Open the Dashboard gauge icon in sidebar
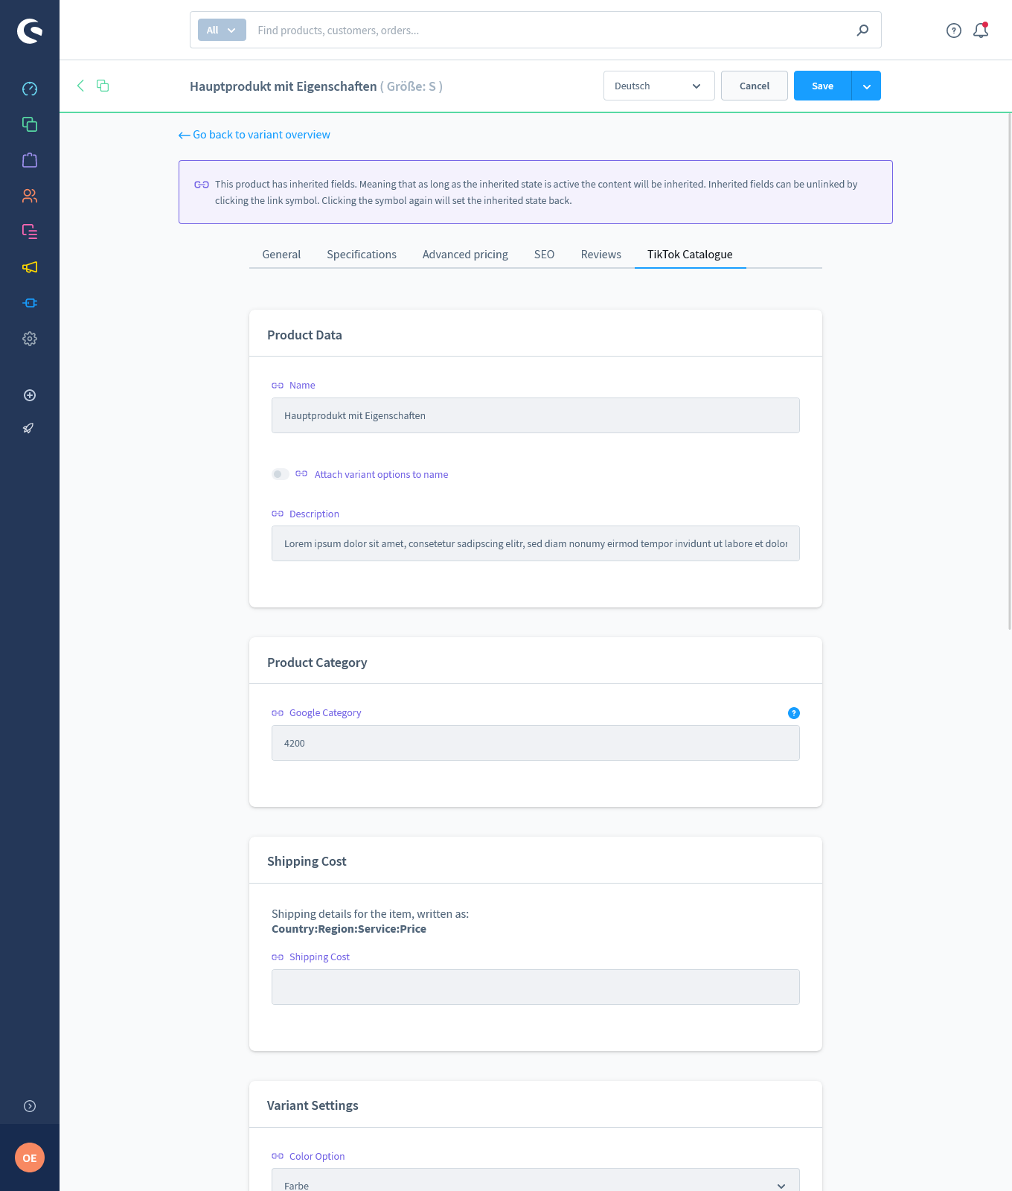The height and width of the screenshot is (1191, 1012). (x=30, y=89)
